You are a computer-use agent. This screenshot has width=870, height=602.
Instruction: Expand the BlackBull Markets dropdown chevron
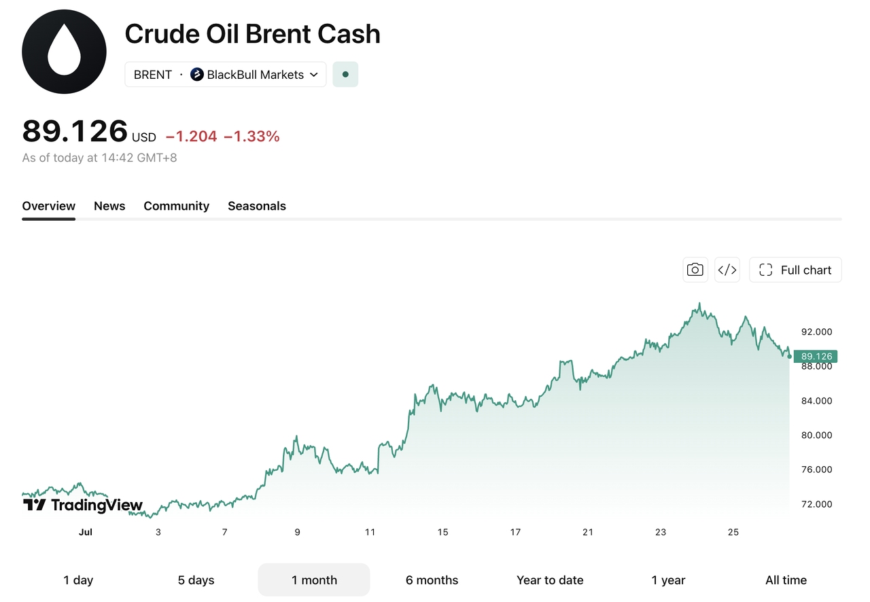pos(314,75)
